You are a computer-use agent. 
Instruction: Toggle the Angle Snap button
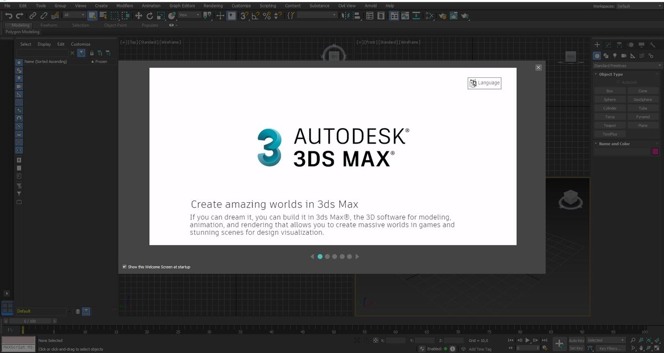pyautogui.click(x=255, y=16)
